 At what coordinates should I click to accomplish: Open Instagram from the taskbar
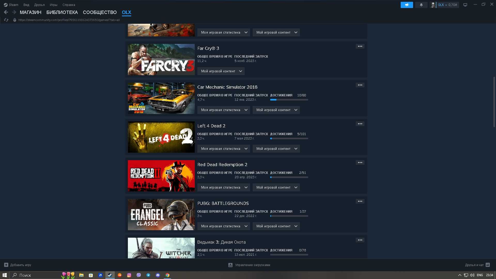(x=129, y=275)
